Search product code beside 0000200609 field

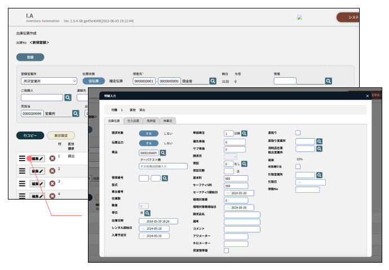click(x=163, y=153)
